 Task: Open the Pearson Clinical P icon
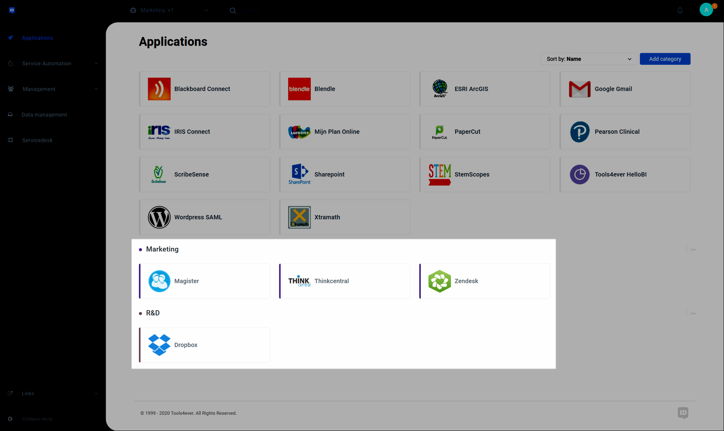[x=580, y=132]
